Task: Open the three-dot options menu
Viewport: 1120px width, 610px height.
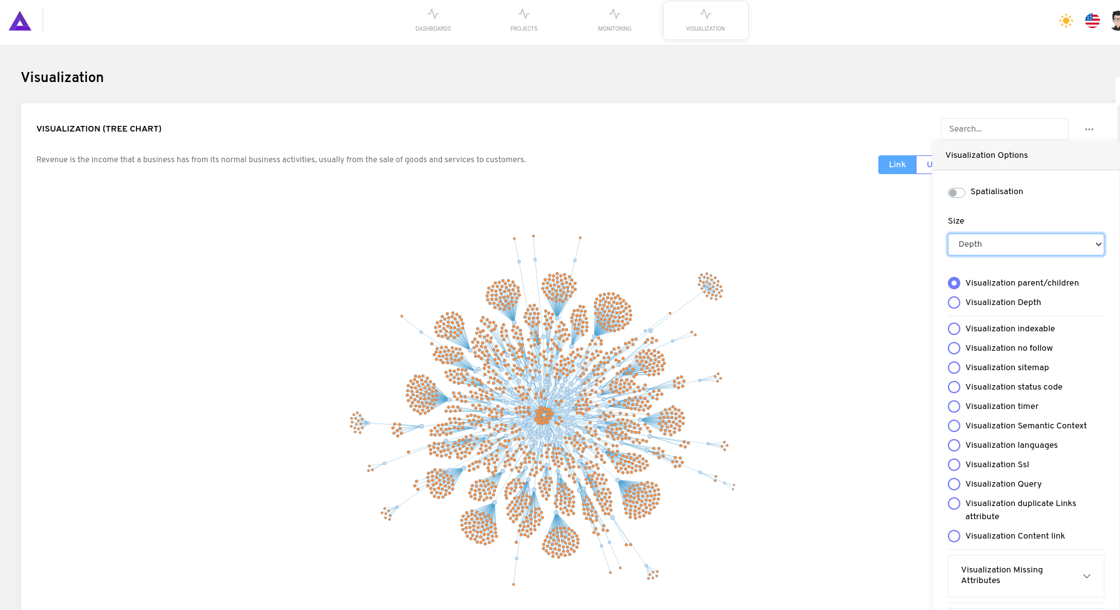Action: pyautogui.click(x=1089, y=129)
